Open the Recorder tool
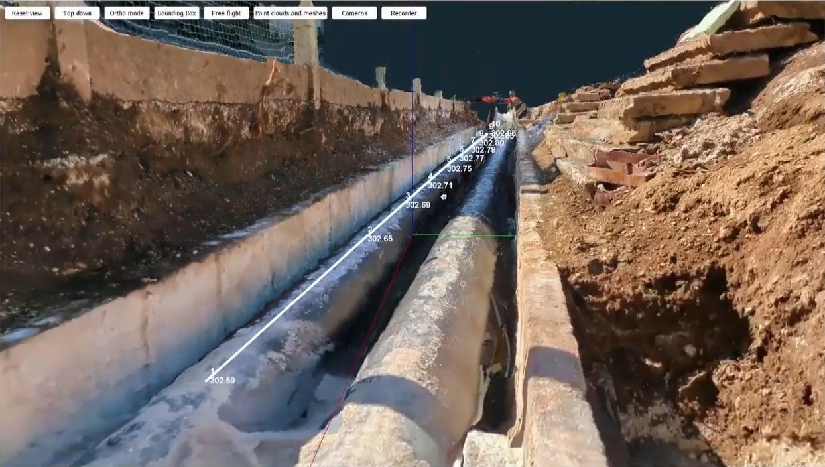 tap(404, 13)
